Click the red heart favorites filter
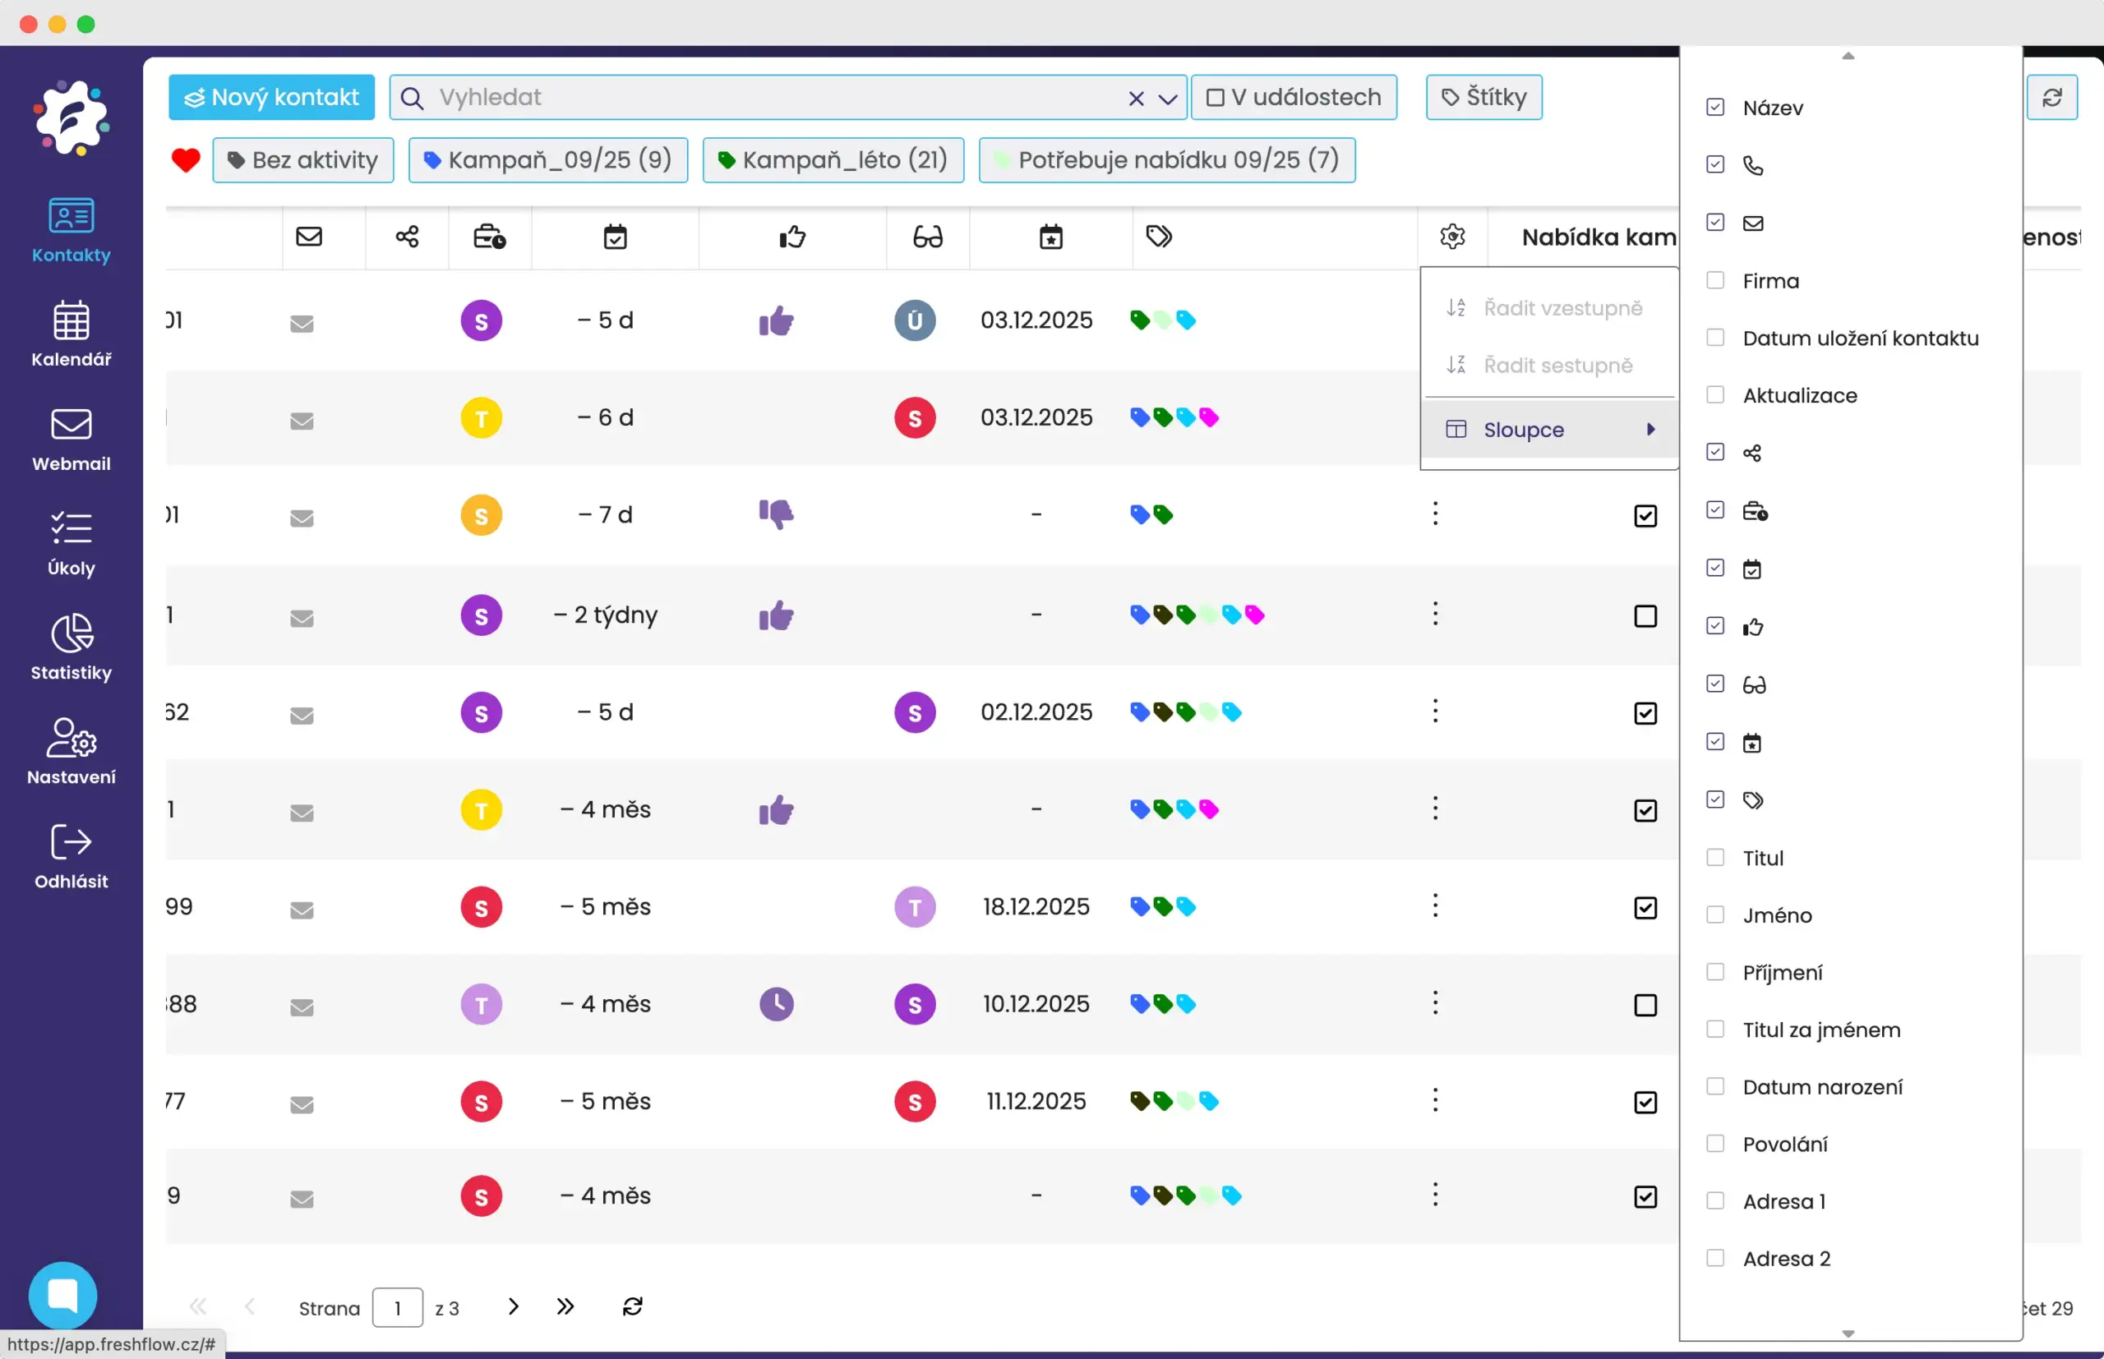 coord(186,159)
